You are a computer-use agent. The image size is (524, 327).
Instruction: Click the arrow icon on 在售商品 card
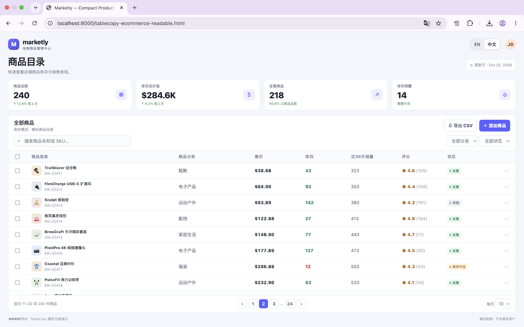[377, 95]
